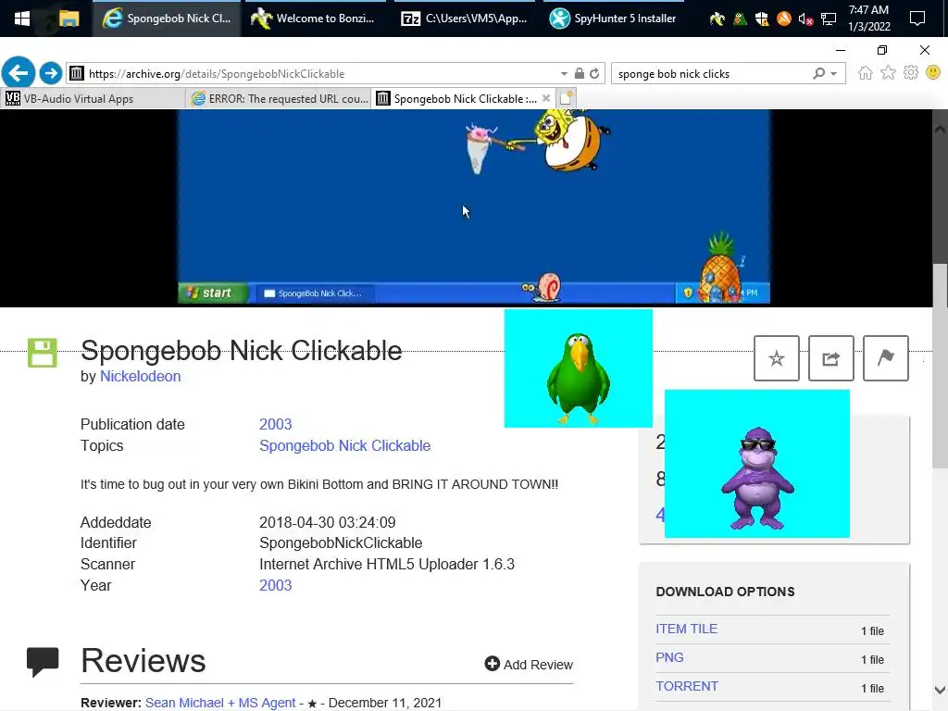The width and height of the screenshot is (948, 711).
Task: Click Add Review
Action: [529, 665]
